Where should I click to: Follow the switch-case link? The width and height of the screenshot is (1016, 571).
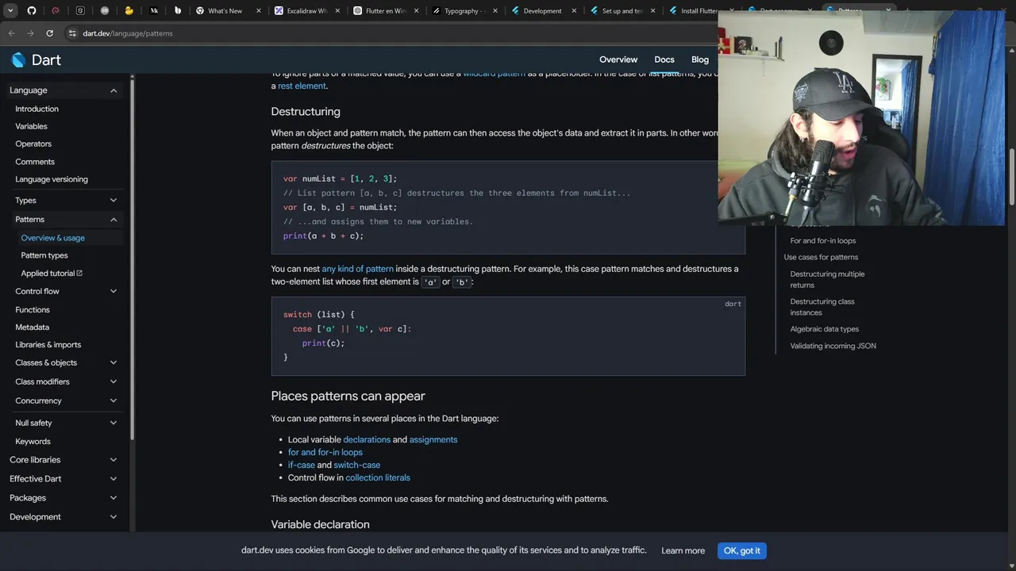(356, 465)
